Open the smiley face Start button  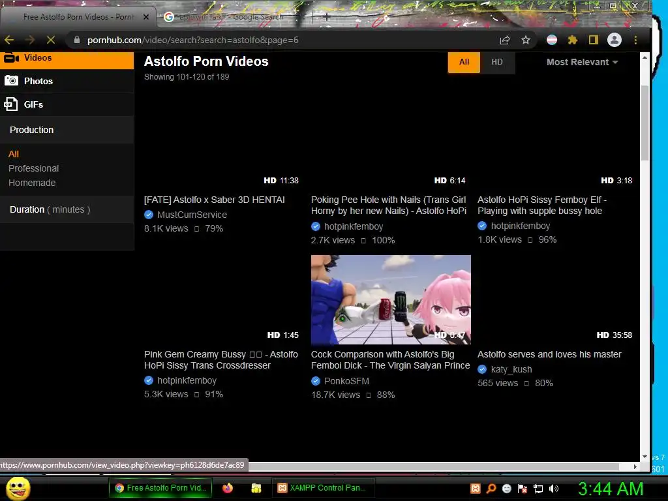18,488
